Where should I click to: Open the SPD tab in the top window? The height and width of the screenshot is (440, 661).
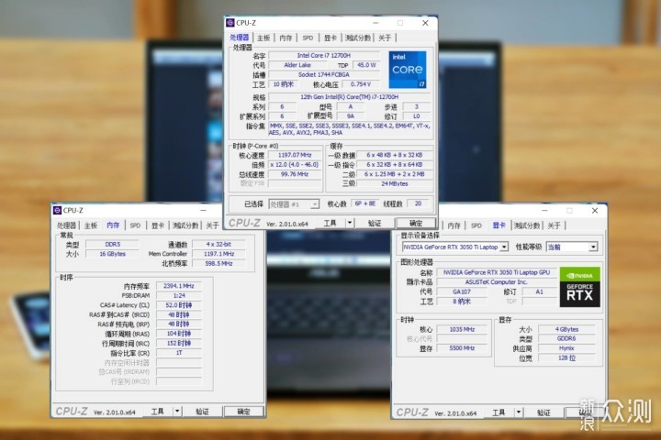308,38
